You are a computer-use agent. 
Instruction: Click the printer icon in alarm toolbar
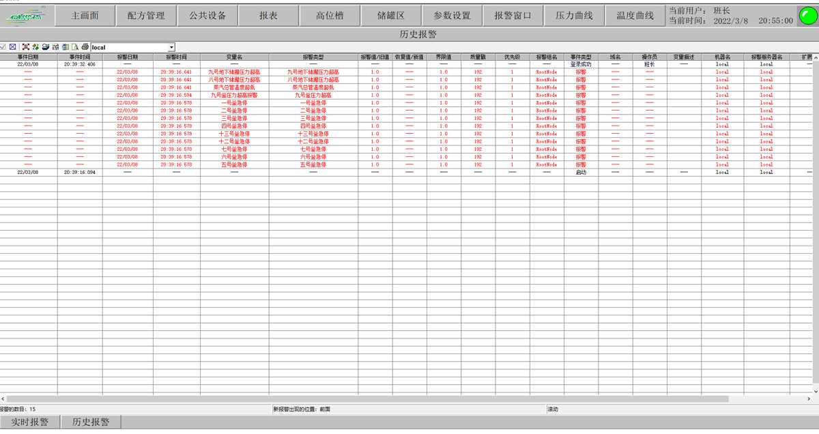coord(85,47)
